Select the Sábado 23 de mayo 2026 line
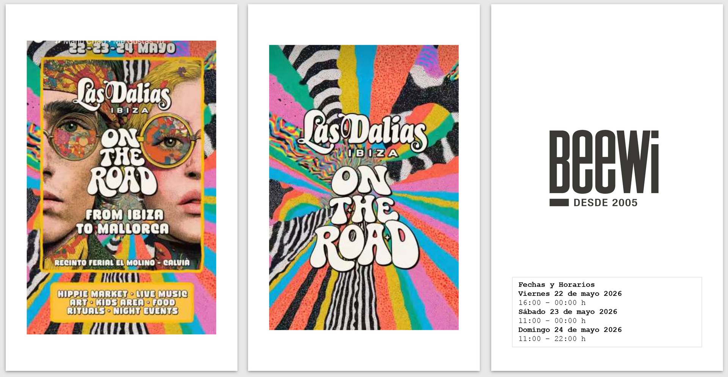Screen dimensions: 728x377 click(x=568, y=312)
